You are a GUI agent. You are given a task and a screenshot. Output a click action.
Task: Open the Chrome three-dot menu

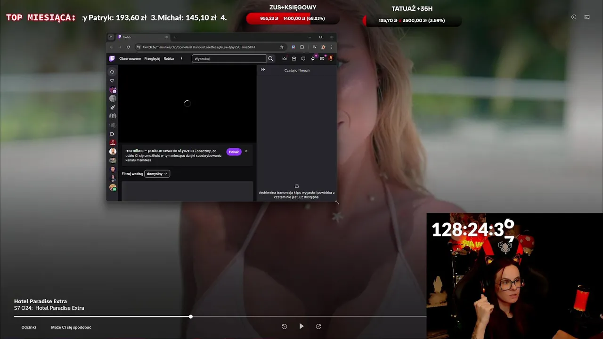[x=331, y=47]
